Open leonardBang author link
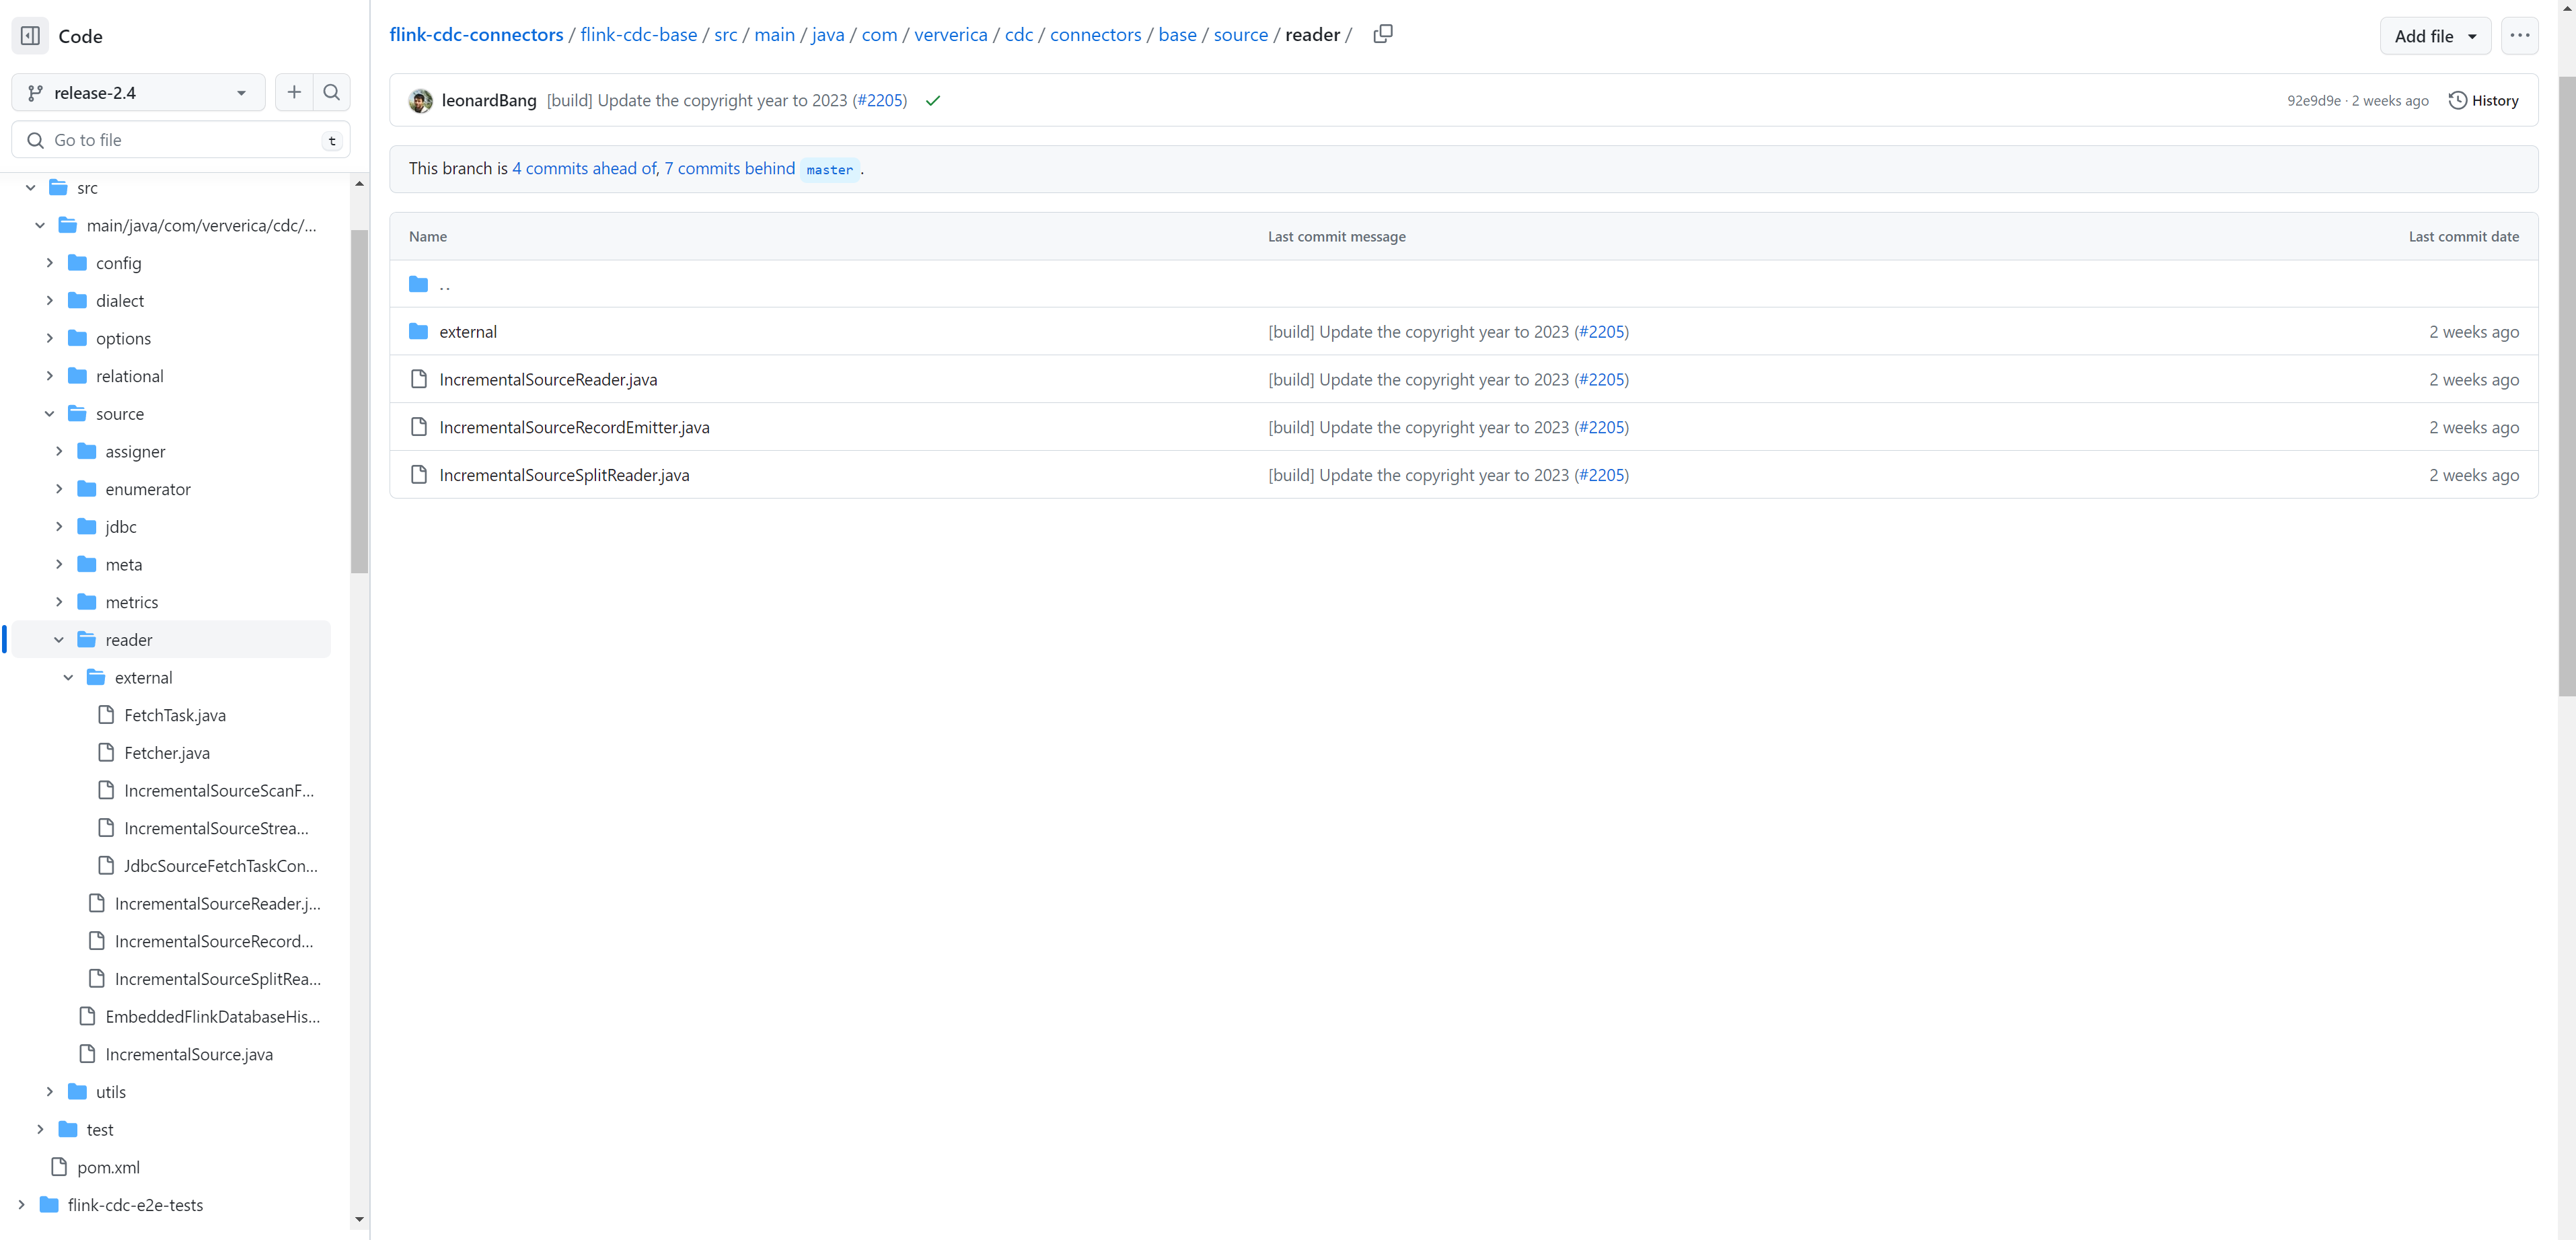 click(x=489, y=101)
